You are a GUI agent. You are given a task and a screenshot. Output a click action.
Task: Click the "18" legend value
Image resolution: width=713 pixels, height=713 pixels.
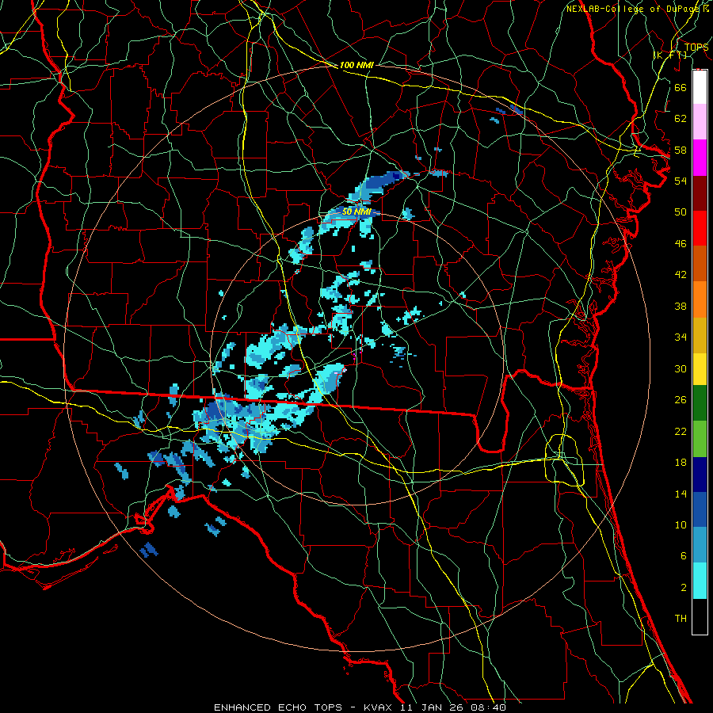[681, 463]
